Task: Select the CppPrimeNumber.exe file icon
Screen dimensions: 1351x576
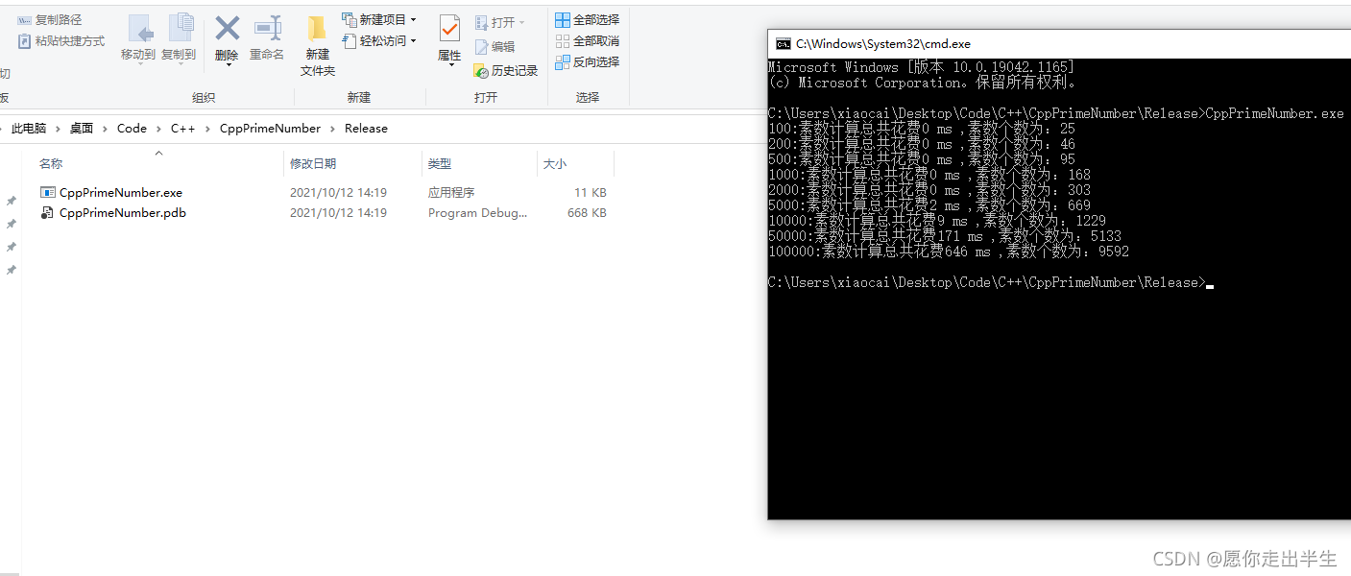Action: [x=48, y=192]
